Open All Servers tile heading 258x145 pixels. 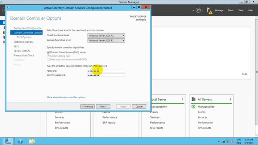[x=205, y=99]
